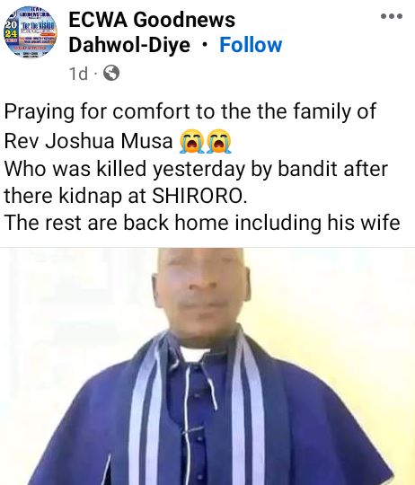Viewport: 415px width, 485px height.
Task: Click the 2024 badge on profile picture
Action: point(10,30)
